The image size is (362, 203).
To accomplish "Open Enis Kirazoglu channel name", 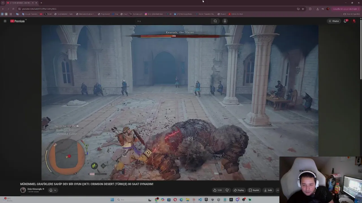I will point(35,189).
